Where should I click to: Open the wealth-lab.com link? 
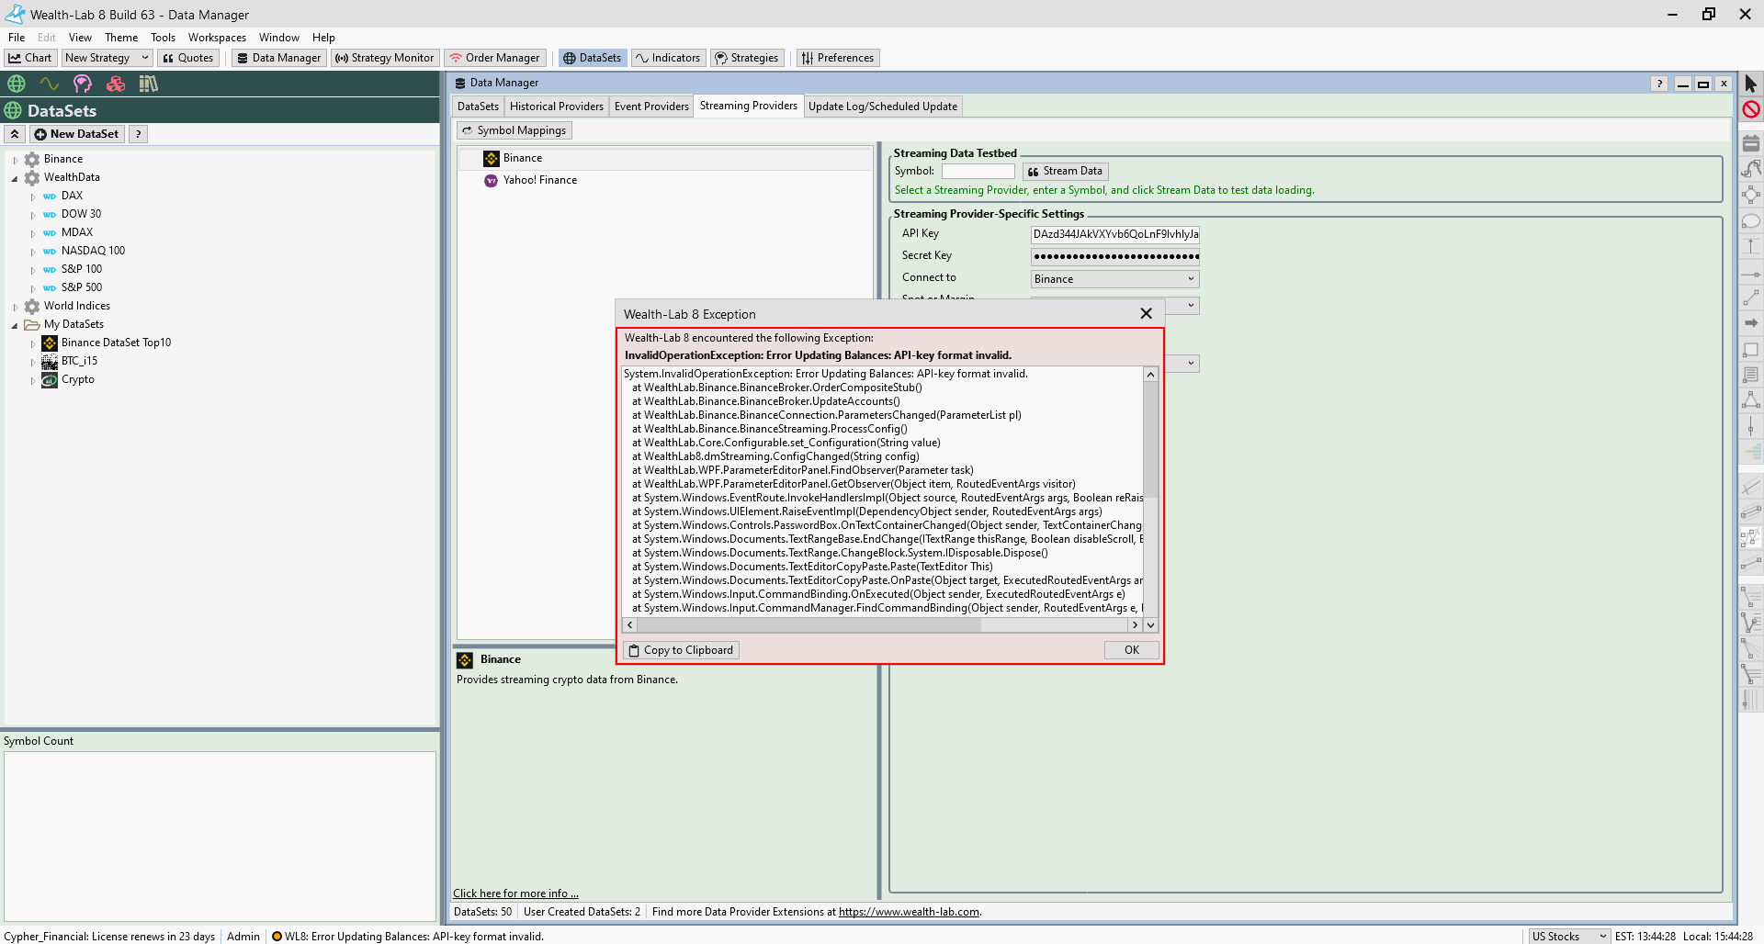tap(909, 912)
